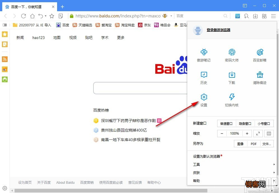This screenshot has height=193, width=279.
Task: Switch to the 百度一下 tab
Action: [x=30, y=7]
